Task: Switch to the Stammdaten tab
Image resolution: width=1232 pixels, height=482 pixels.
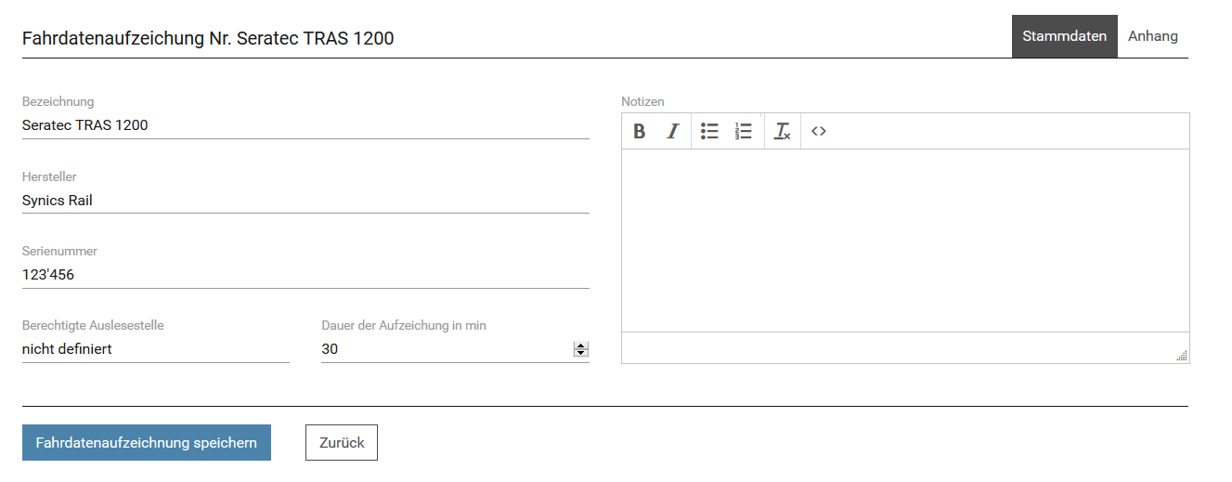Action: coord(1064,36)
